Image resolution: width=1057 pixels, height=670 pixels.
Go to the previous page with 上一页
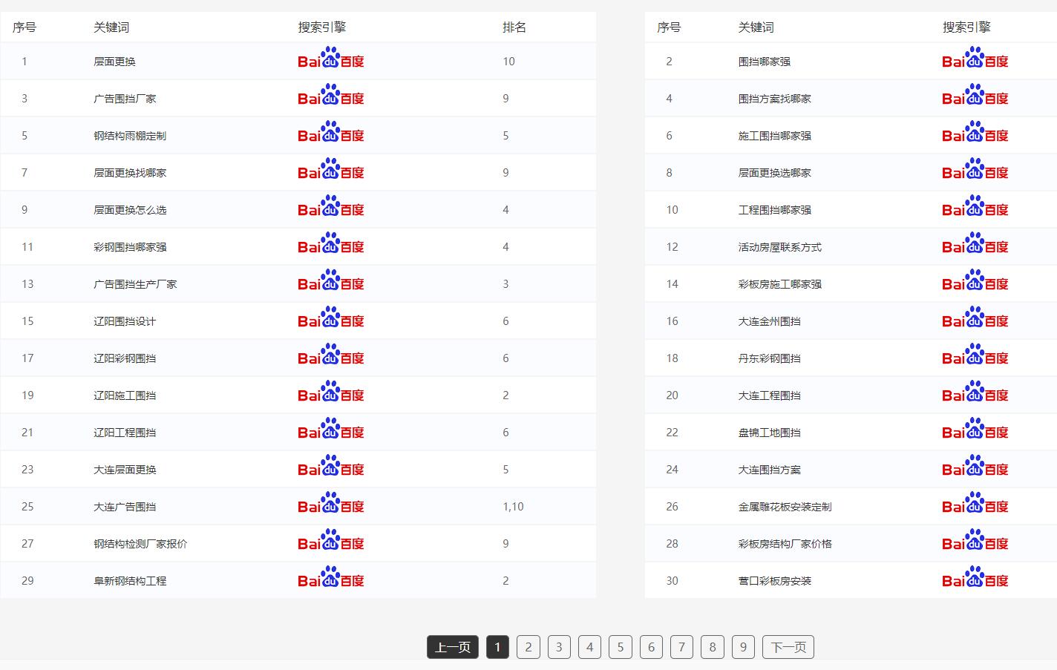coord(453,647)
